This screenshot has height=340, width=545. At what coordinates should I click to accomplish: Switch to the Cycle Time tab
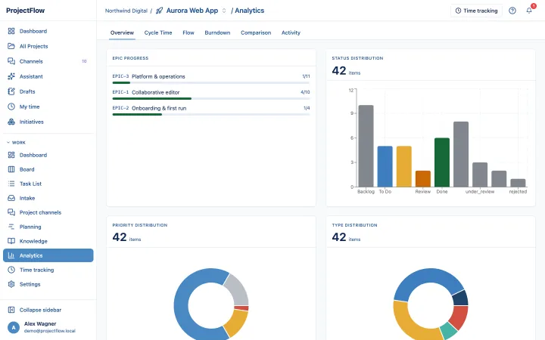click(158, 32)
